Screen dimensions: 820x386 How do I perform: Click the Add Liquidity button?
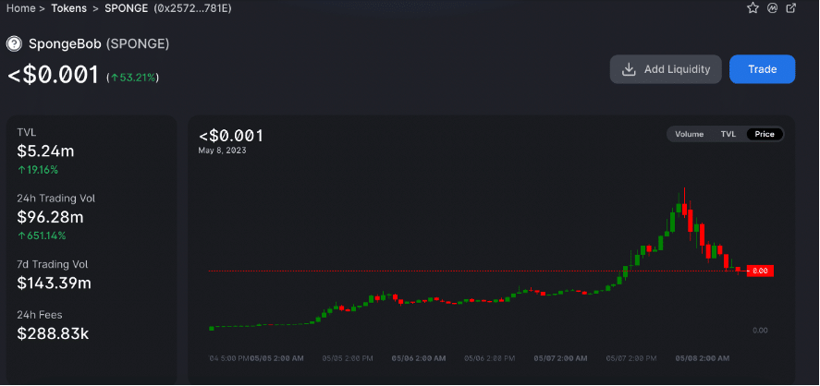666,69
